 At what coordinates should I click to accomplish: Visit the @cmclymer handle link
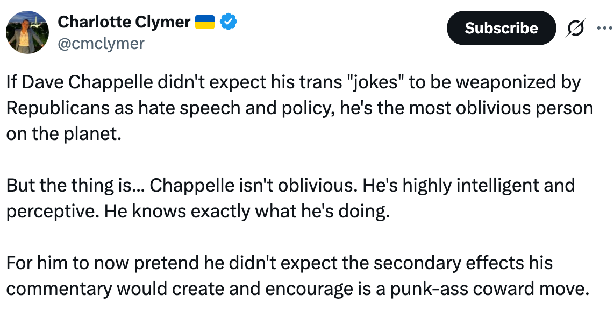coord(101,43)
